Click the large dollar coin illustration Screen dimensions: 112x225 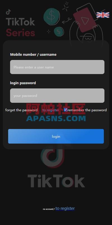(52, 17)
